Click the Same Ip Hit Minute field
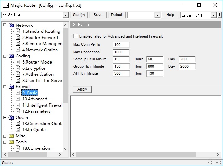Image resolution: width=223 pixels, height=166 pixels. pyautogui.click(x=121, y=59)
